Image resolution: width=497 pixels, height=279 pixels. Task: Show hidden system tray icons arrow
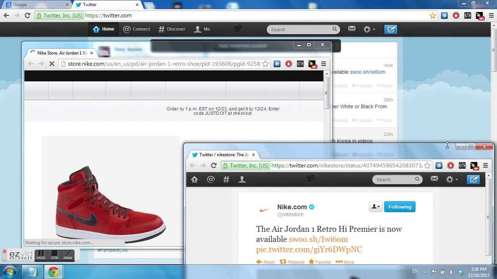[x=425, y=272]
